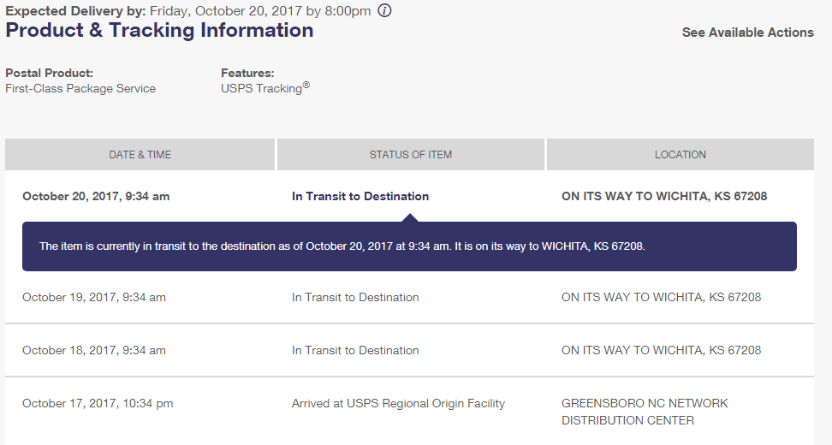Click the info icon beside expected delivery time
Image resolution: width=832 pixels, height=445 pixels.
[x=385, y=11]
